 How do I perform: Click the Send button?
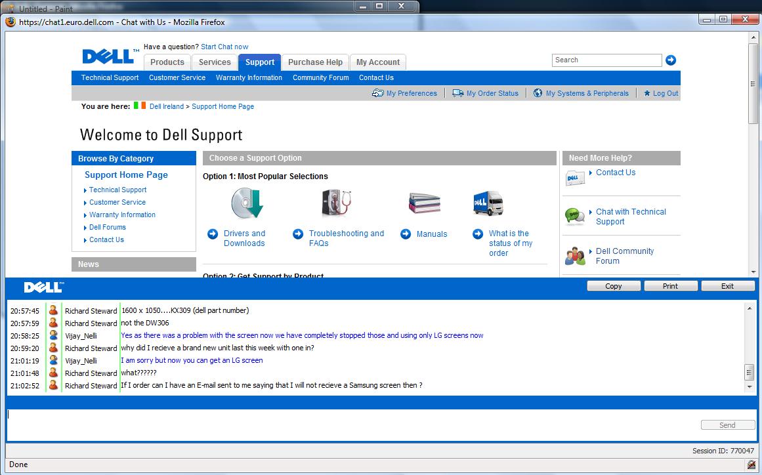(x=727, y=425)
